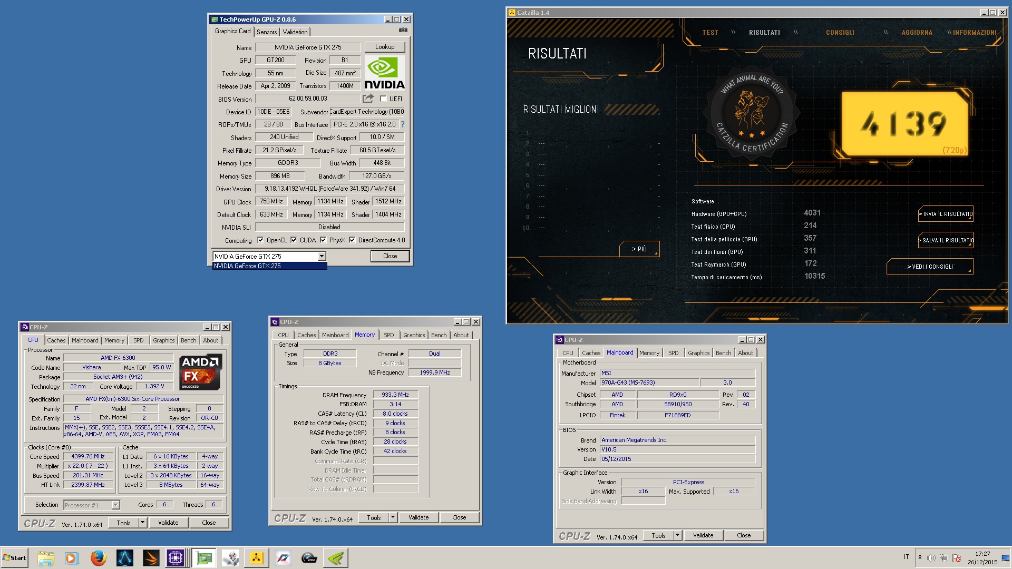The width and height of the screenshot is (1012, 569).
Task: Click INVIA IL RISULTATO in Catzilla
Action: pyautogui.click(x=946, y=214)
